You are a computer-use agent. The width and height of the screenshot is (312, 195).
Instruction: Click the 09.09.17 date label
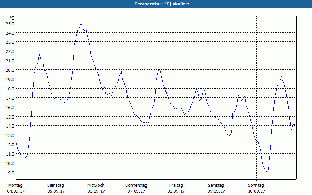coord(216,191)
